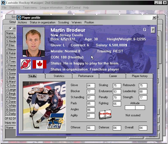
Task: Open the Help menu
Action: click(86, 8)
